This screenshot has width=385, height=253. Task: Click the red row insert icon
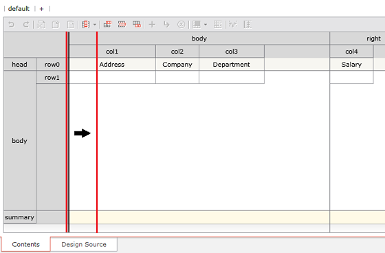coord(122,24)
